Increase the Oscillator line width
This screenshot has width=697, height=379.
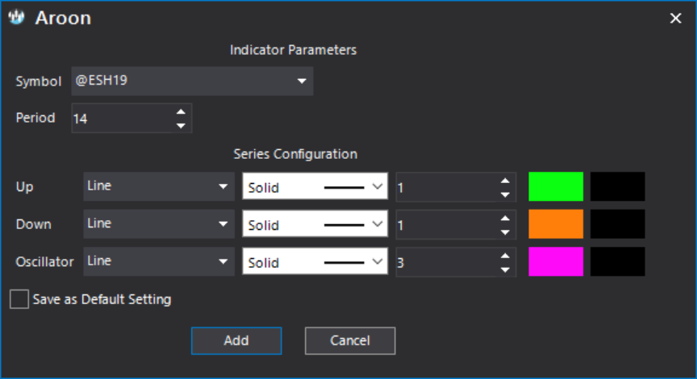click(x=505, y=256)
